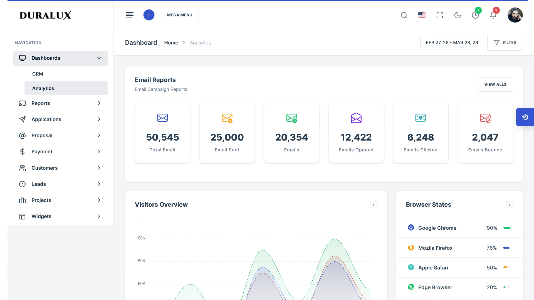The height and width of the screenshot is (300, 534).
Task: Open the Widgets menu item
Action: (60, 216)
